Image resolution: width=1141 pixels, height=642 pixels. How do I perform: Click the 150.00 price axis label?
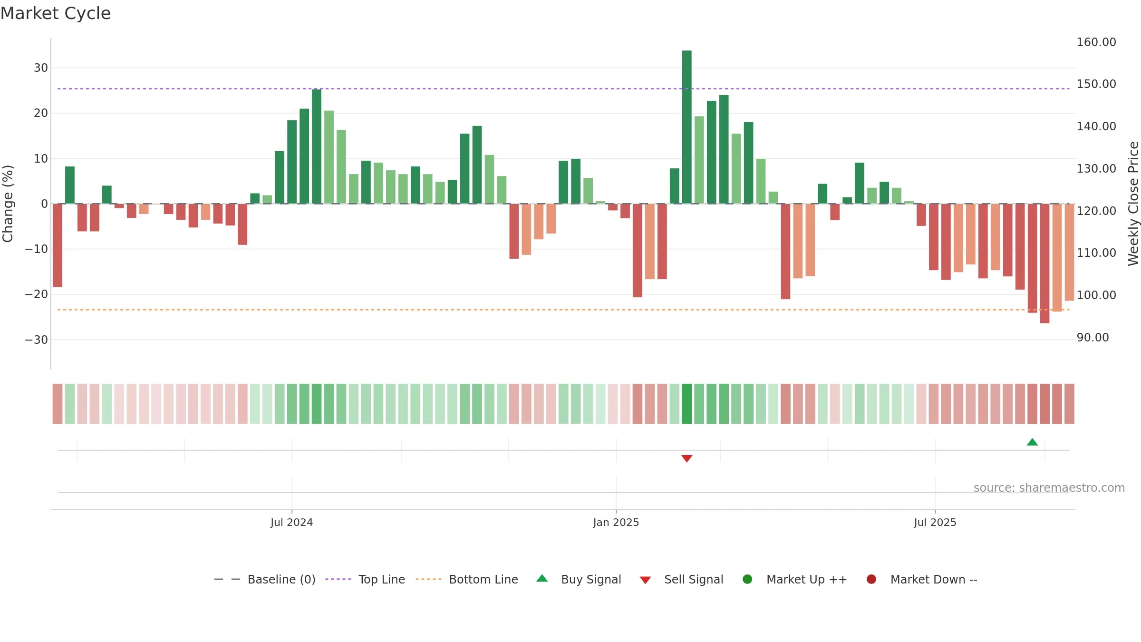[x=1096, y=84]
